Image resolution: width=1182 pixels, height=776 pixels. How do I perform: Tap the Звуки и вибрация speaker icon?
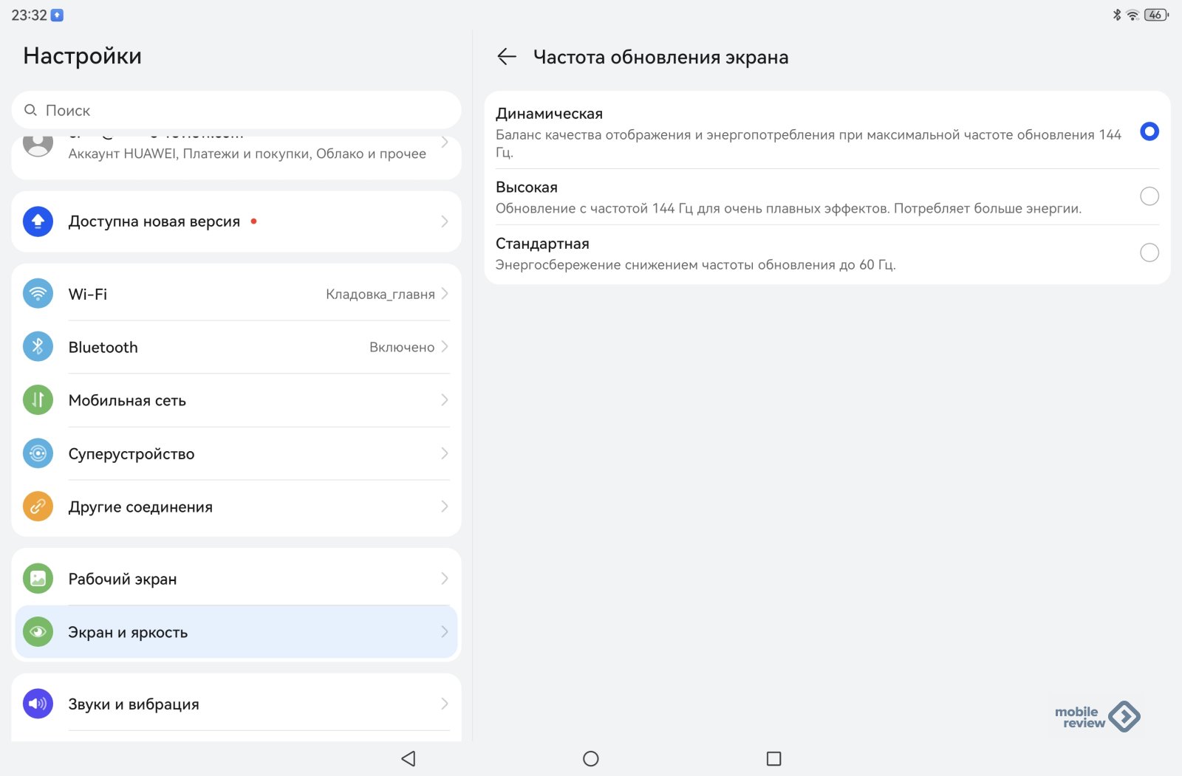point(38,704)
